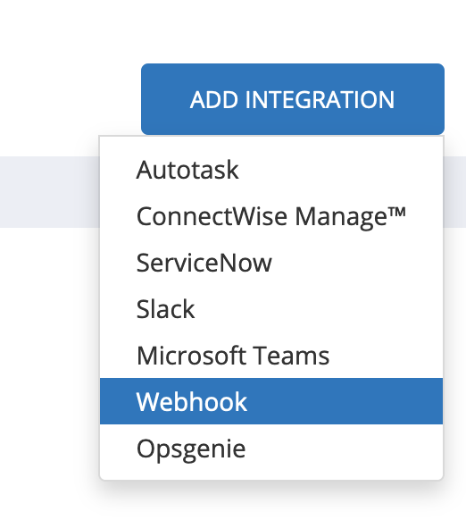
Task: Toggle the blue ADD INTEGRATION dropdown button
Action: [x=293, y=99]
